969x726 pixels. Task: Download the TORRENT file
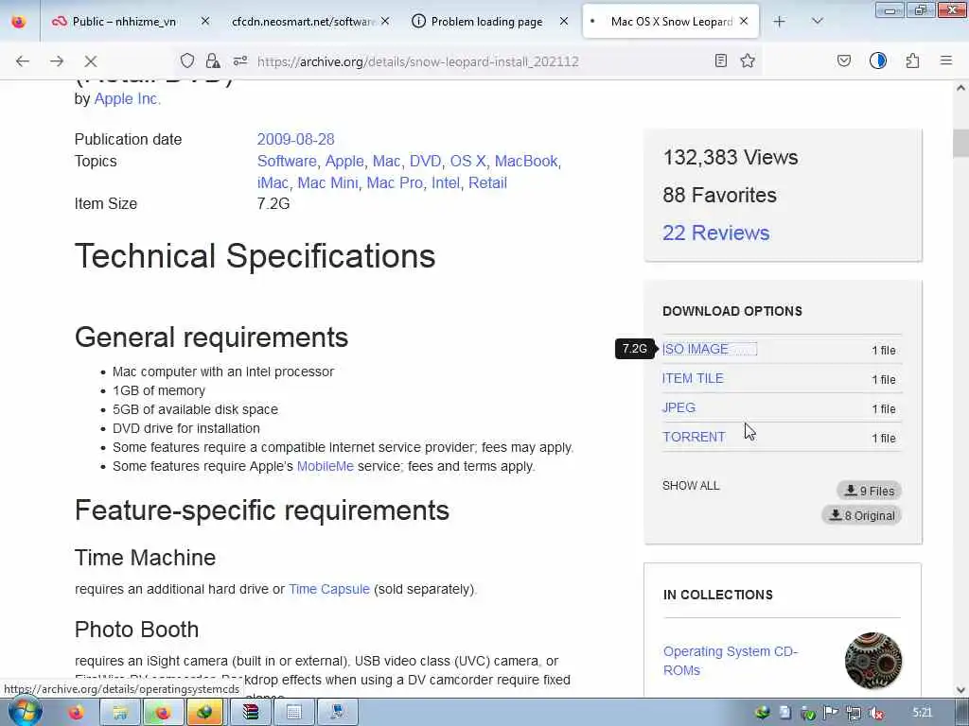(x=694, y=437)
